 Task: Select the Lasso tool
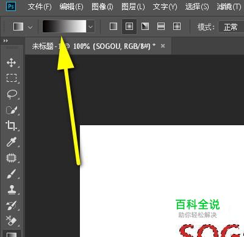12,94
